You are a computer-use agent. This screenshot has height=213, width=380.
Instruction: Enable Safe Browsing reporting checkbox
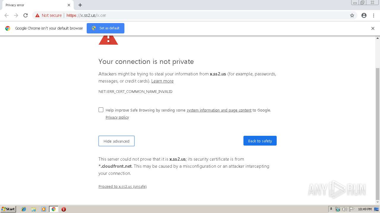coord(101,110)
